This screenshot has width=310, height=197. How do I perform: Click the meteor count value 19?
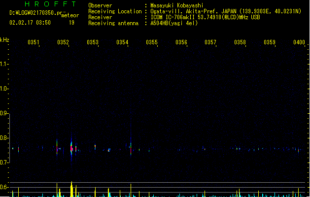tap(71, 23)
